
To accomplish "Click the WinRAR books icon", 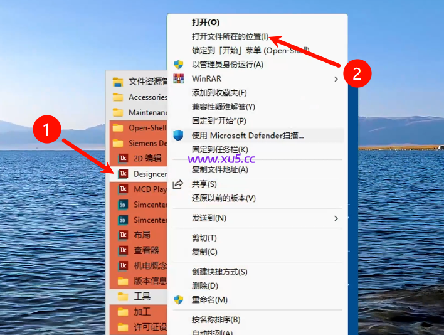I will click(179, 78).
